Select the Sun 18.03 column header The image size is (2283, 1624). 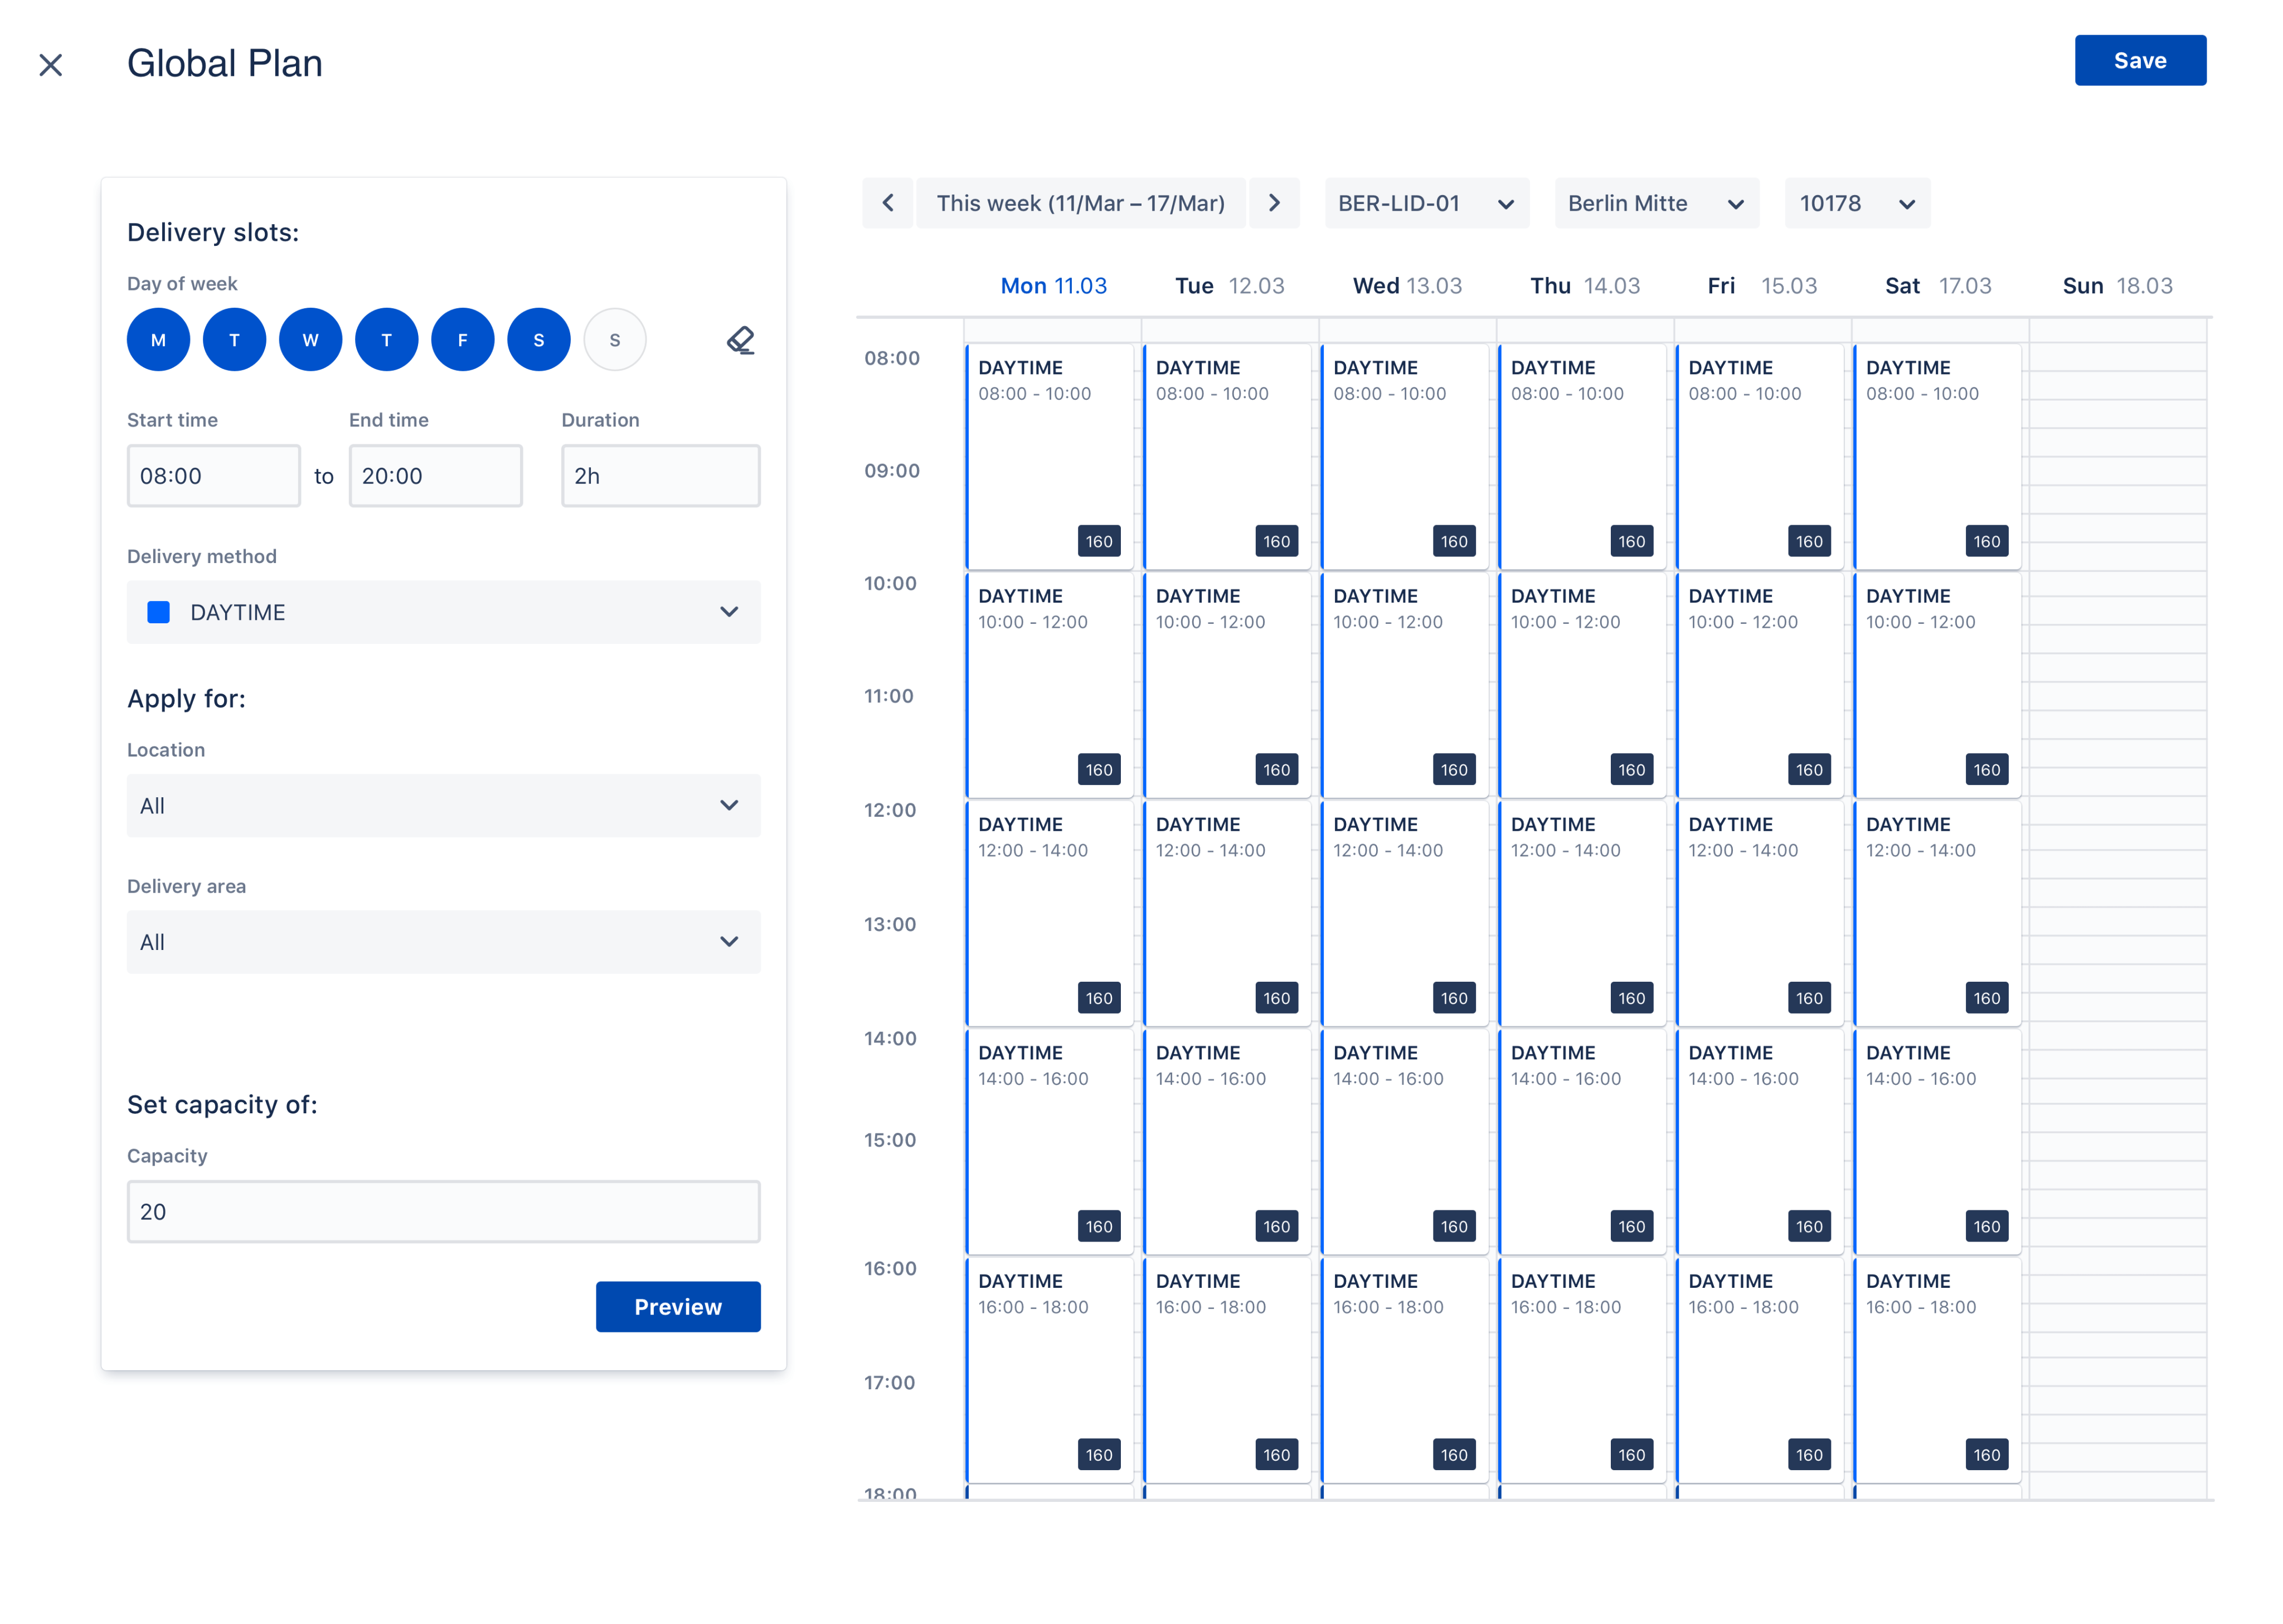point(2117,286)
